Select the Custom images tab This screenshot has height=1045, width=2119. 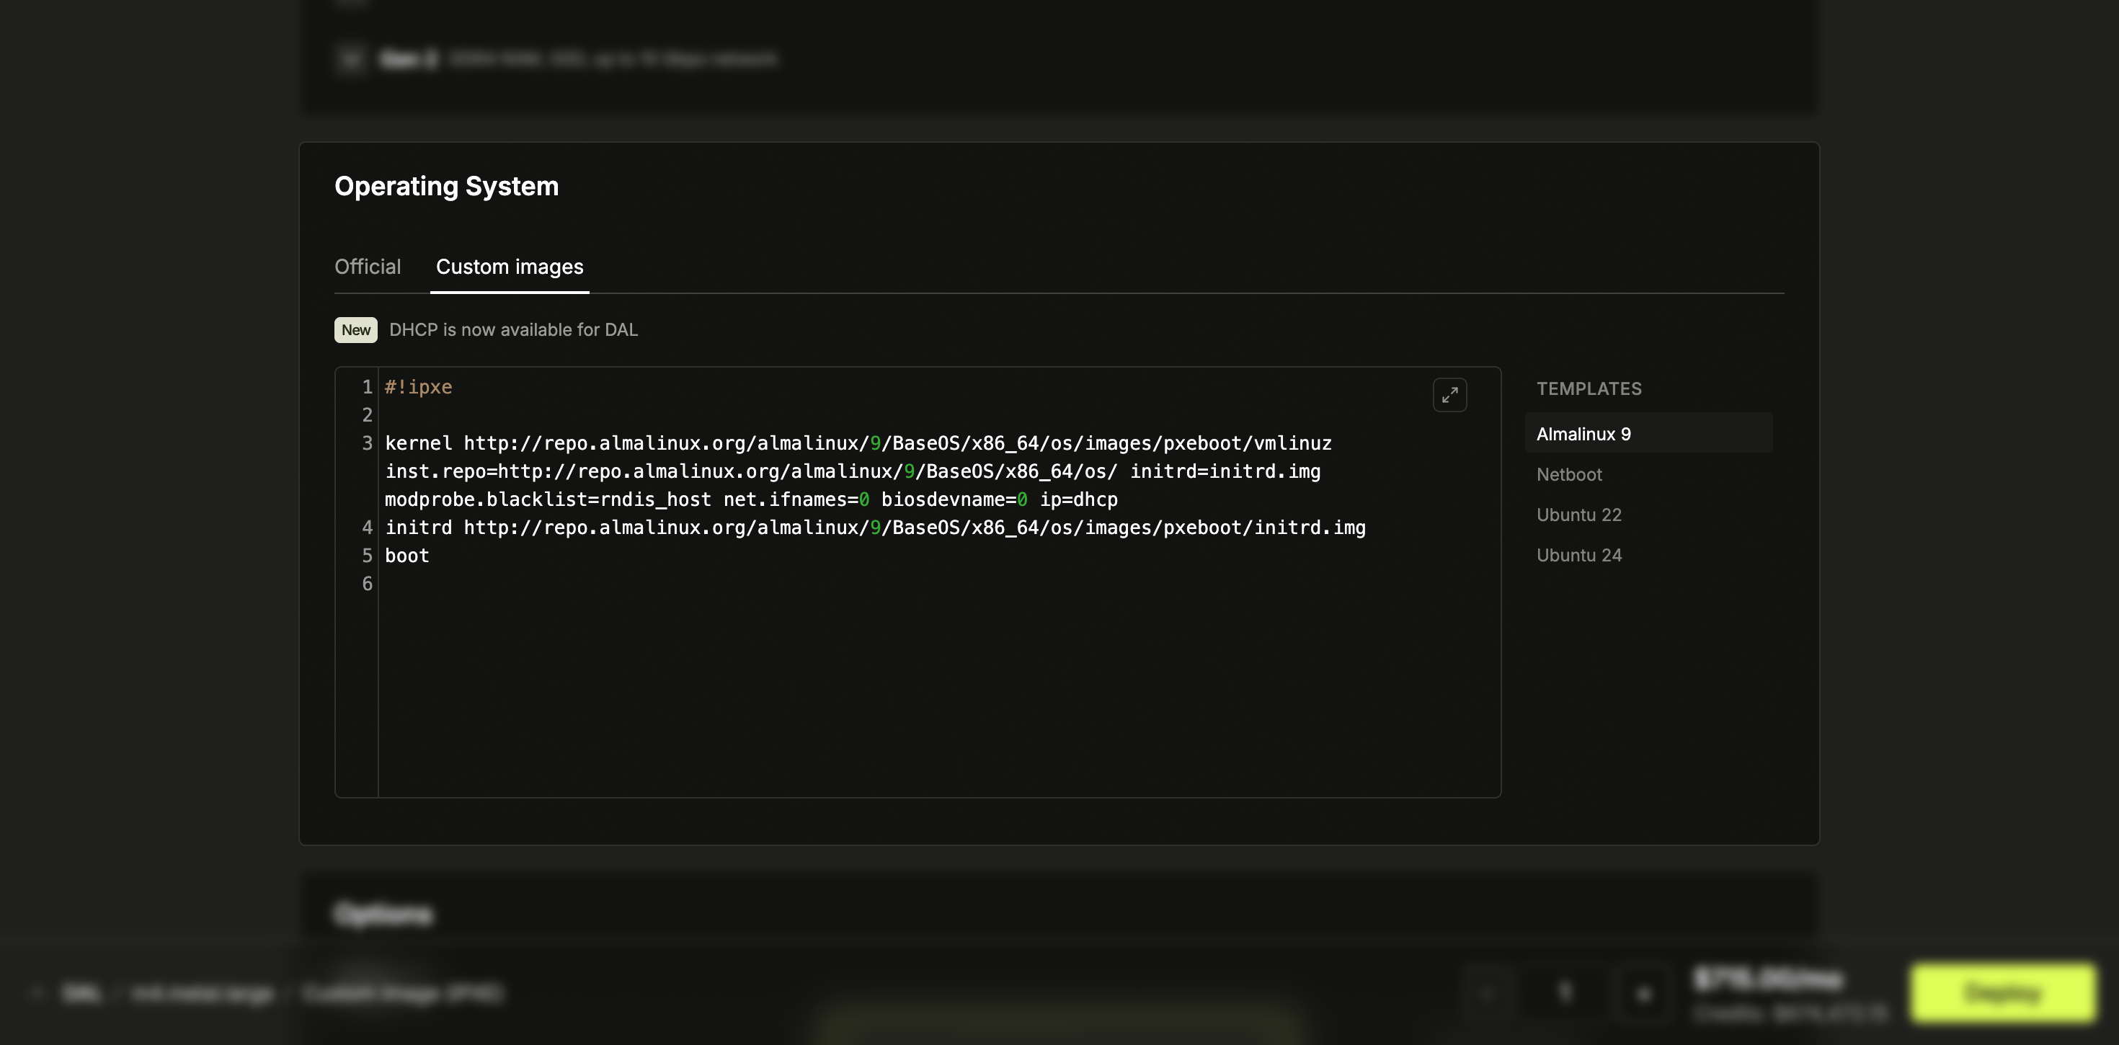pyautogui.click(x=508, y=267)
